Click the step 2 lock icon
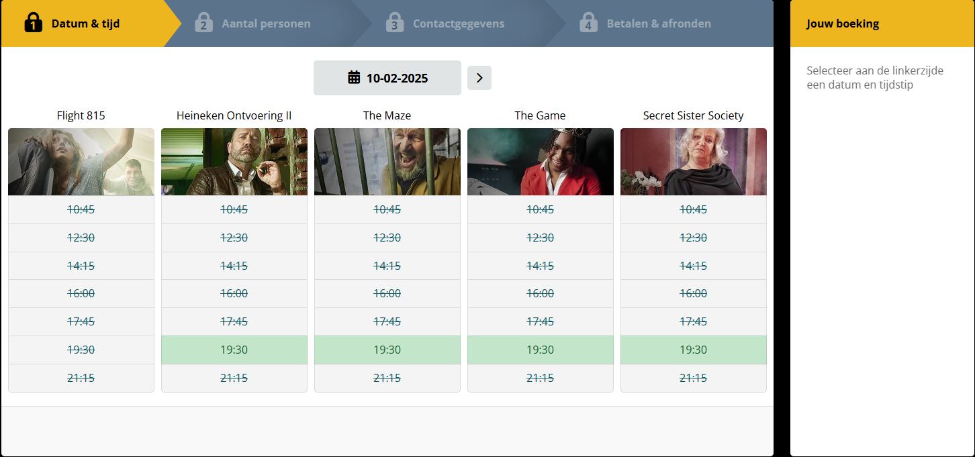Viewport: 975px width, 457px height. coord(204,23)
